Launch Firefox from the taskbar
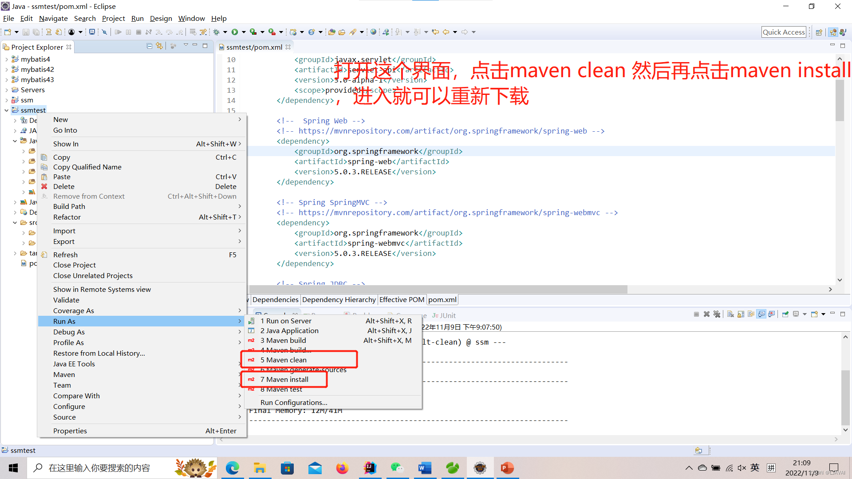 click(342, 467)
